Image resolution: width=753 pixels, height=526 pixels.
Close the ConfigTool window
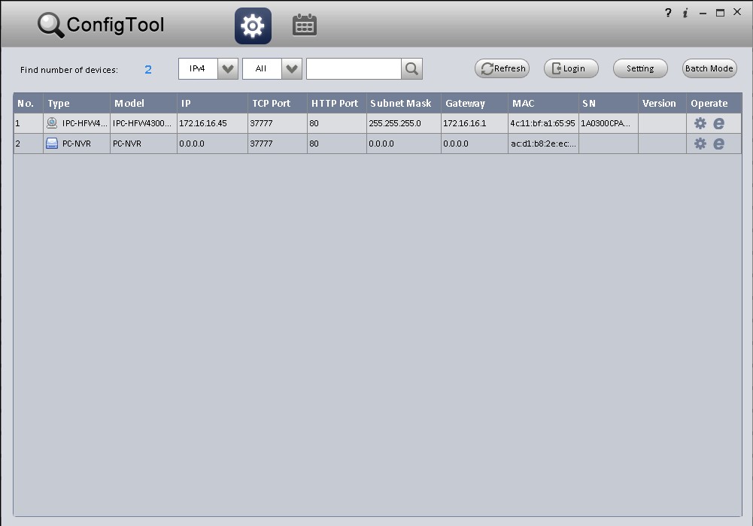pos(737,12)
